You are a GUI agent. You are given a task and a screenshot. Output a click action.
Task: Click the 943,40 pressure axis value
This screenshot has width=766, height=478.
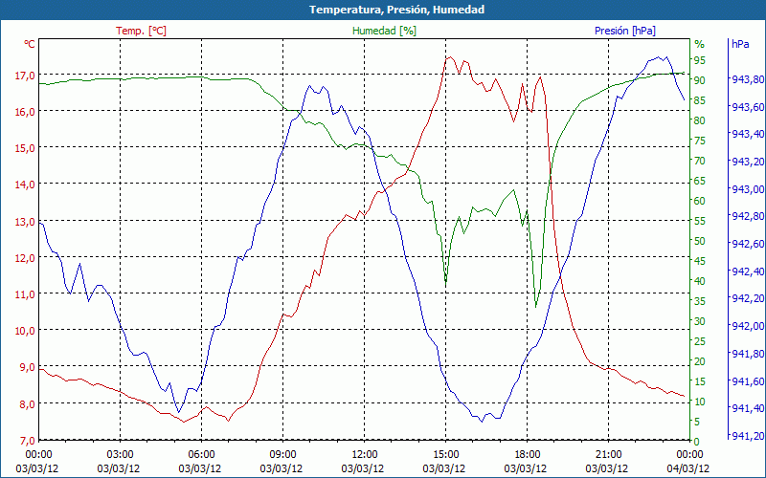747,134
